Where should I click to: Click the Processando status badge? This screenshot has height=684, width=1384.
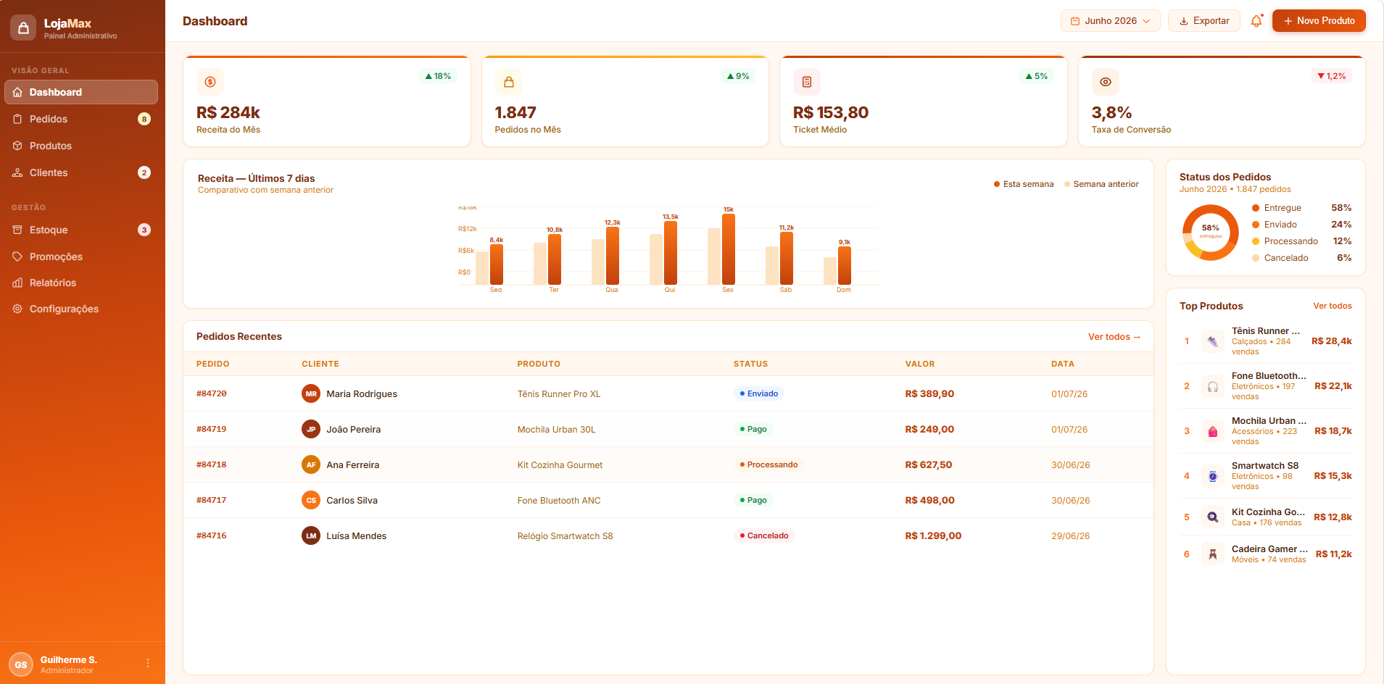[768, 465]
